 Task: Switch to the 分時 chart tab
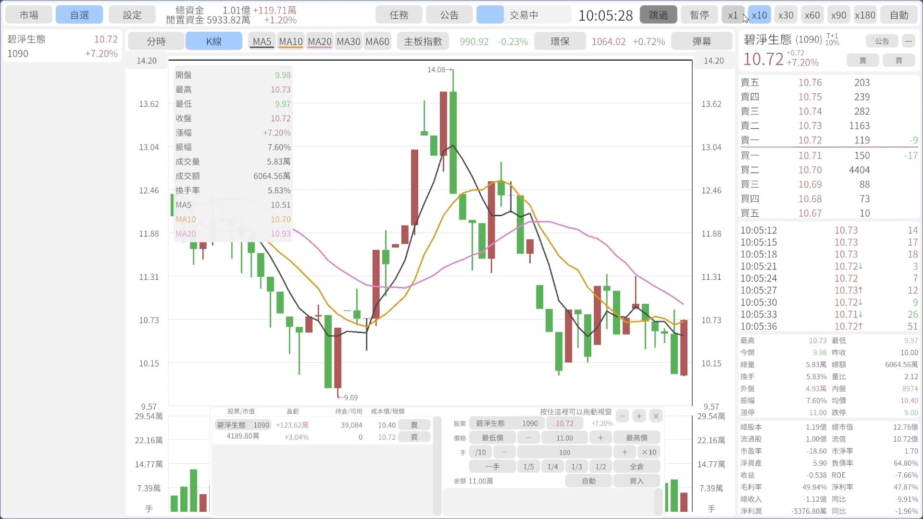point(156,41)
